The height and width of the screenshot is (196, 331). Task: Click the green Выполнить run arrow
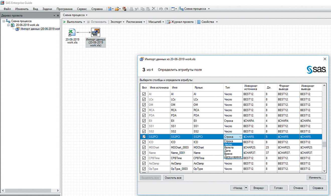point(65,22)
